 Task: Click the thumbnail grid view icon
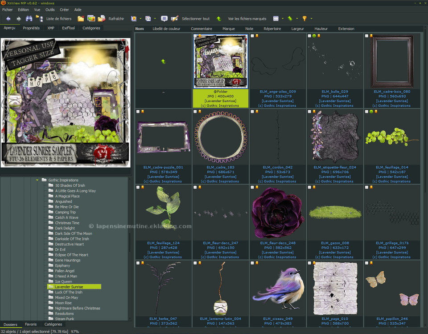(x=276, y=19)
